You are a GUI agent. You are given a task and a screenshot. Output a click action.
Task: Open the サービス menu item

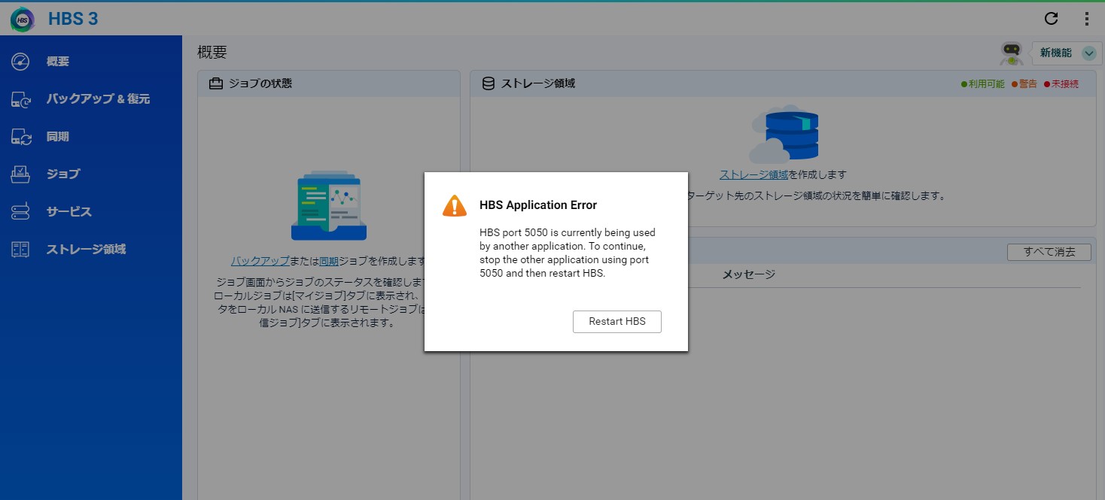[91, 211]
